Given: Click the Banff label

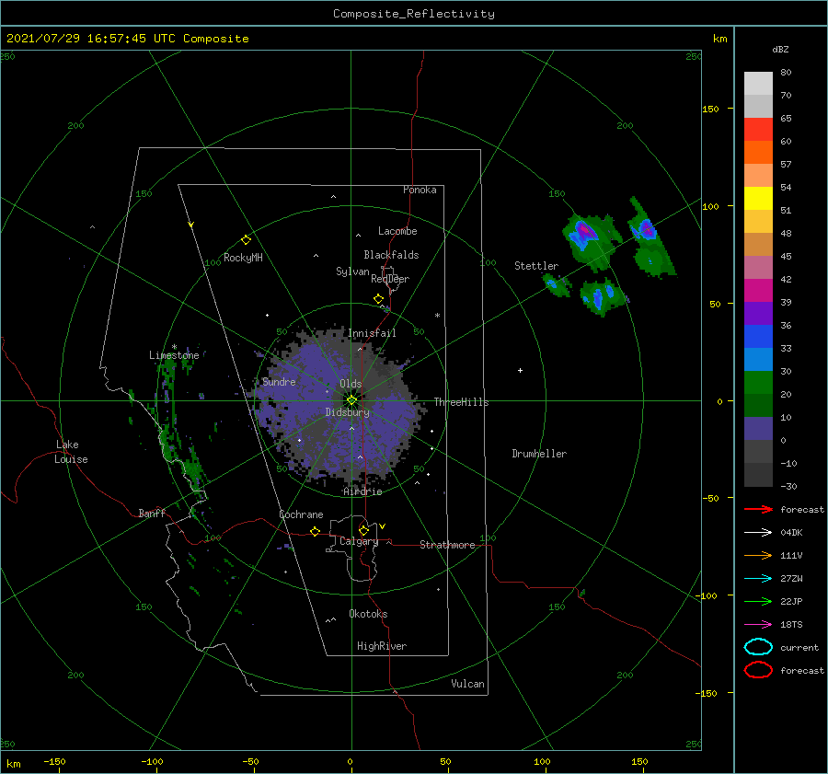Looking at the screenshot, I should point(152,513).
